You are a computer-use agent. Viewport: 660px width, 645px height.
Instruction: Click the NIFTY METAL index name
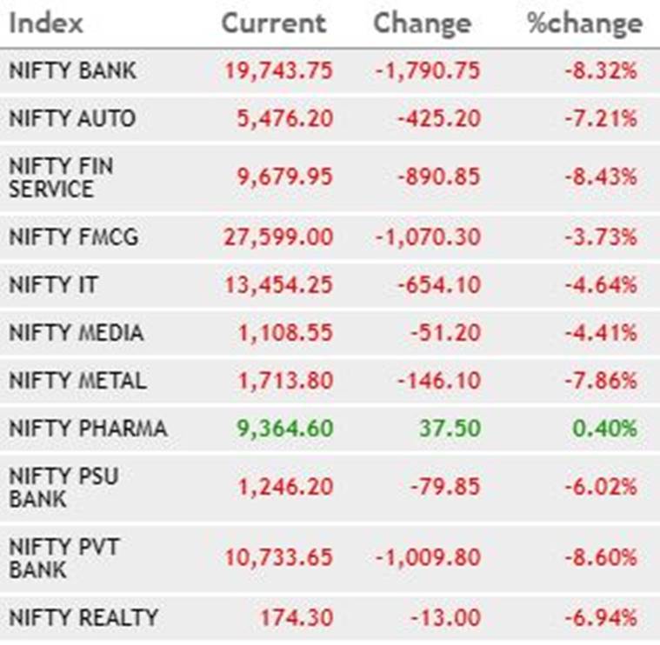[77, 381]
